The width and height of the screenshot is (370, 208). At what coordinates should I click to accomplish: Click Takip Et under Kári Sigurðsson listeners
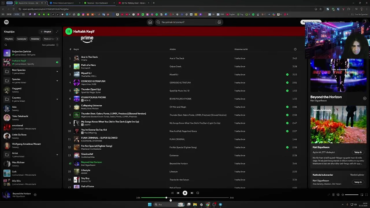pos(358,153)
